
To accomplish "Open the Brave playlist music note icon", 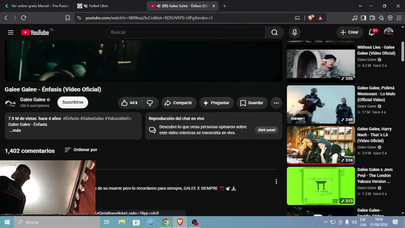I will (355, 18).
